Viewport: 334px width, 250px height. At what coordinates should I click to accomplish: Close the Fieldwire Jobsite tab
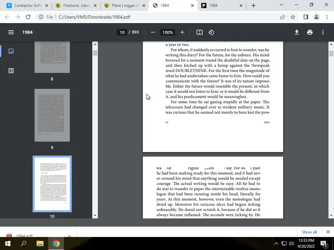[x=95, y=6]
